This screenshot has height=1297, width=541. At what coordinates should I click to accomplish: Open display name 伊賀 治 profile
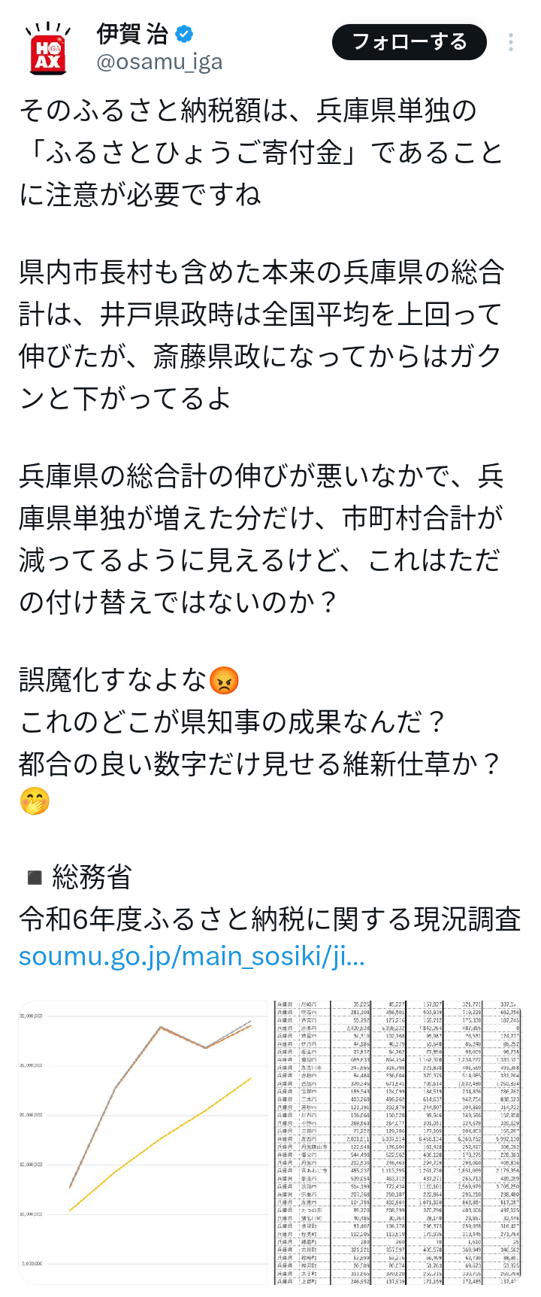pos(132,34)
